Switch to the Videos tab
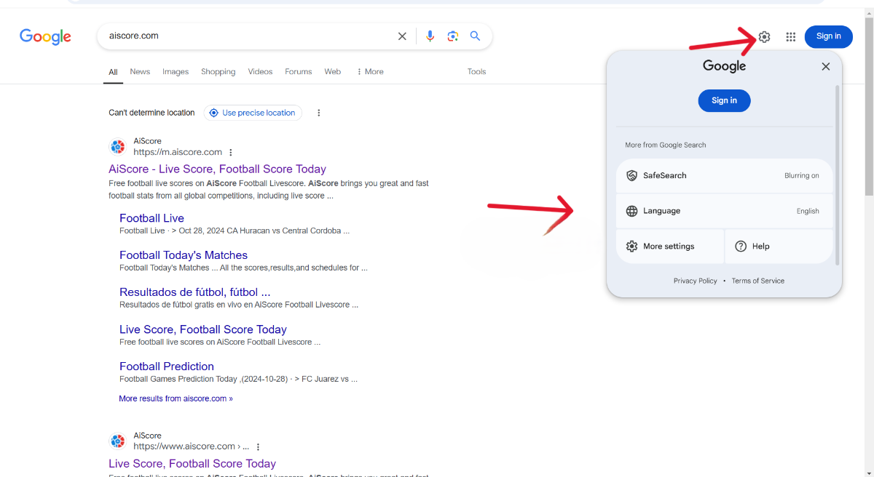The height and width of the screenshot is (477, 874). coord(260,72)
